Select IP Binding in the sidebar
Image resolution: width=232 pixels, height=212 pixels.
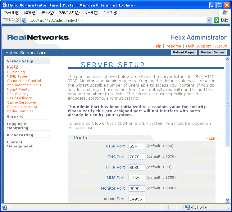16,72
